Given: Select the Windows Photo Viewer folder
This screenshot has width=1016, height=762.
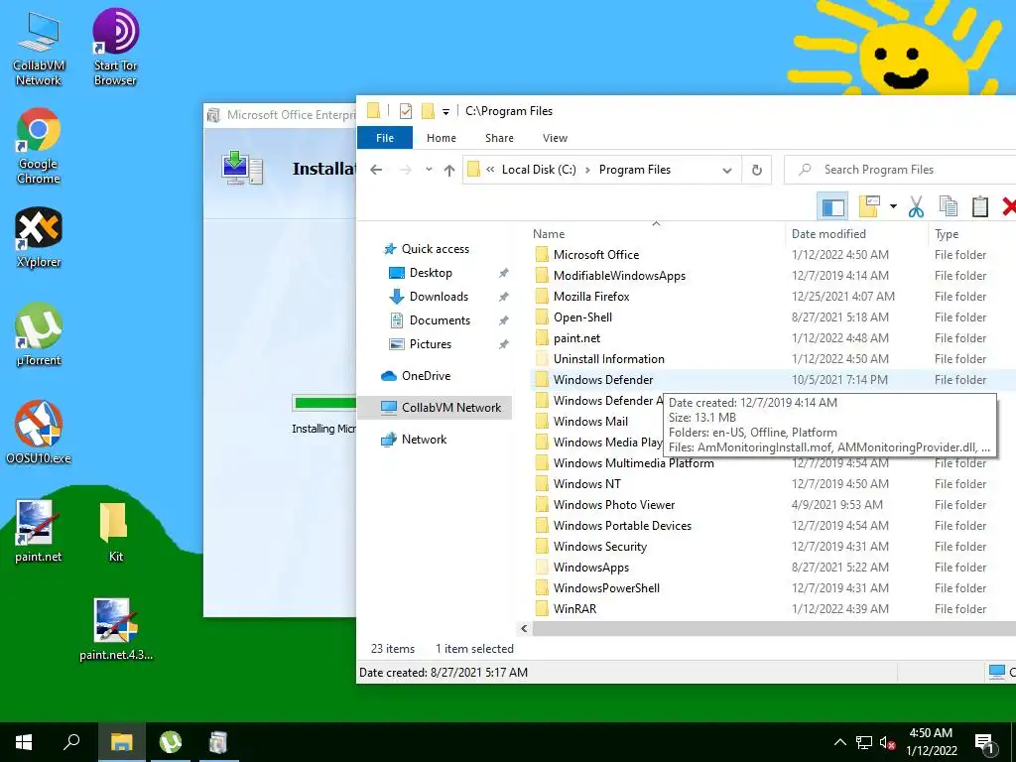Looking at the screenshot, I should tap(613, 505).
